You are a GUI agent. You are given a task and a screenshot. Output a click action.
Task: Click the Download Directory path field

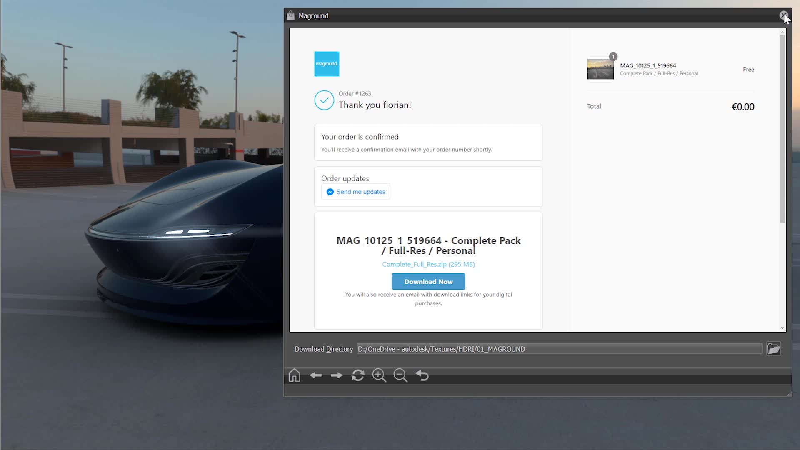tap(559, 349)
